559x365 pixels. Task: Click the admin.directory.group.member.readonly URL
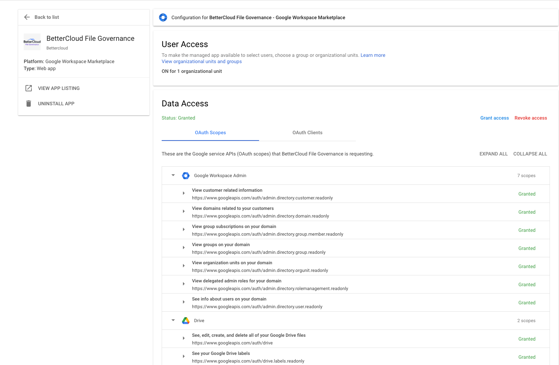click(x=267, y=234)
